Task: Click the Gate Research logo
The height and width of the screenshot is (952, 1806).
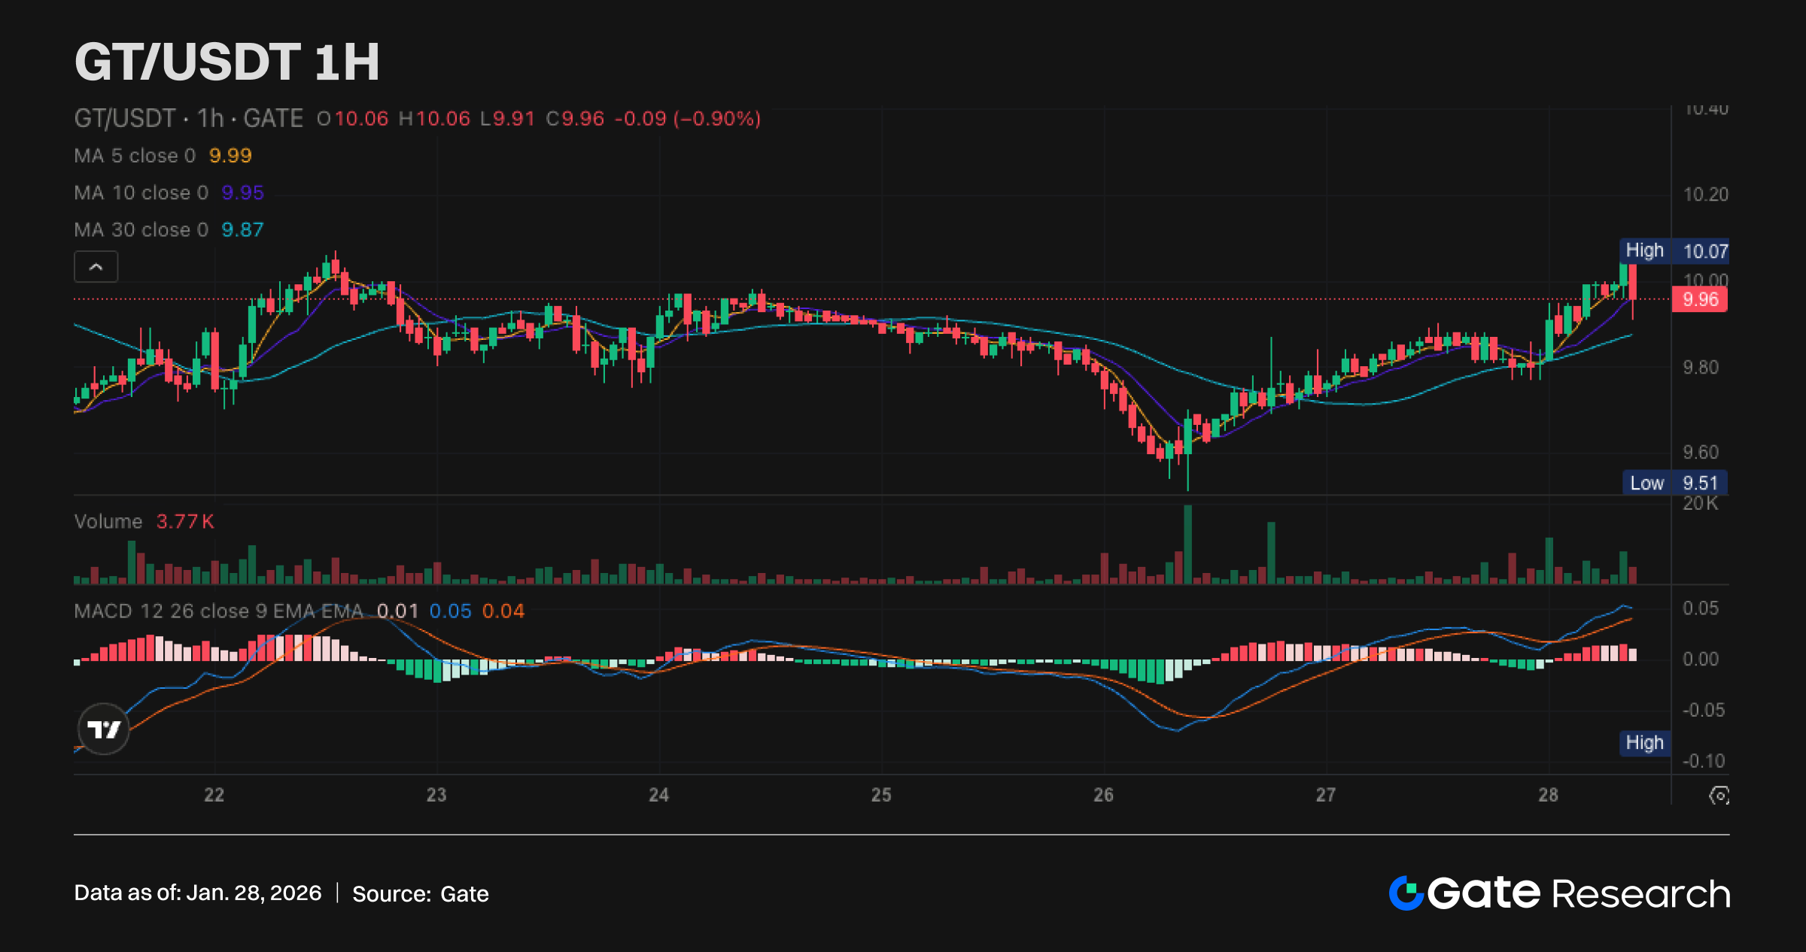Action: [x=1558, y=893]
